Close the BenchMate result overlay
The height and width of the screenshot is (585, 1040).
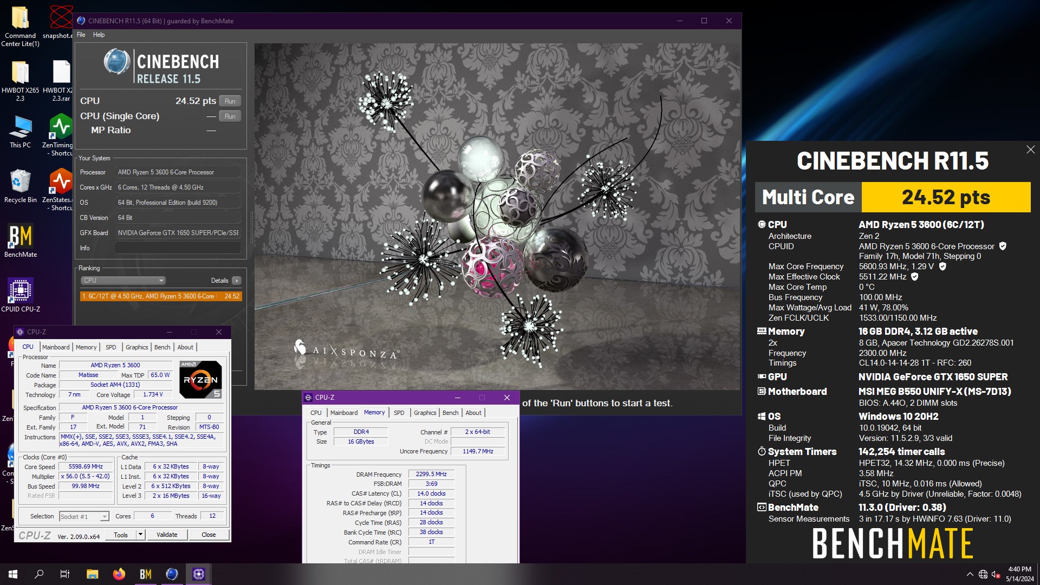pos(1030,149)
